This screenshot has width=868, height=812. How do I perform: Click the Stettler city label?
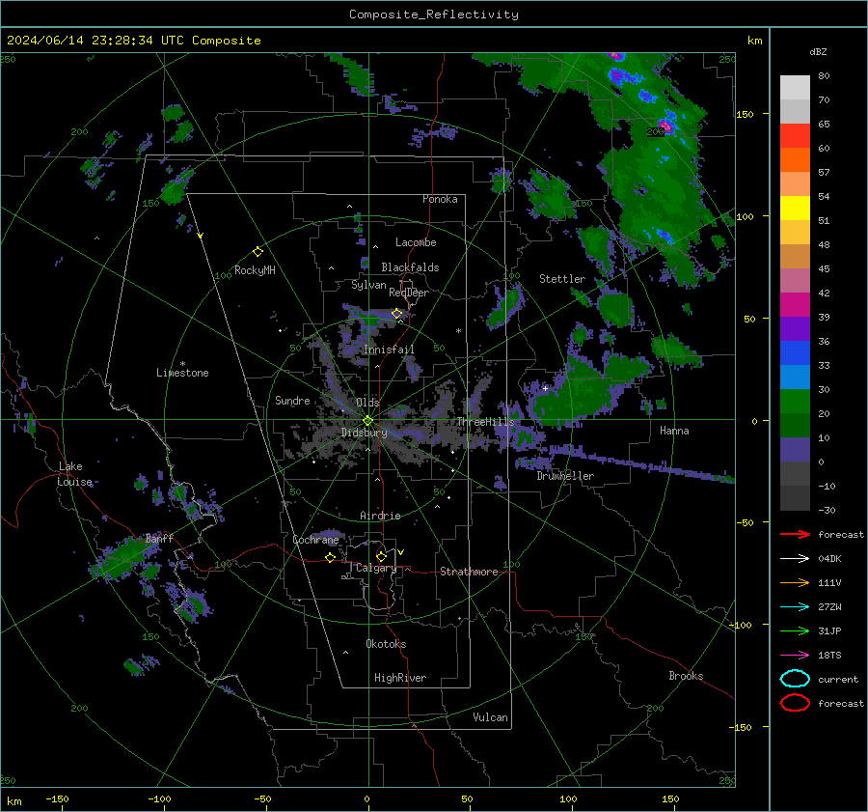[562, 279]
